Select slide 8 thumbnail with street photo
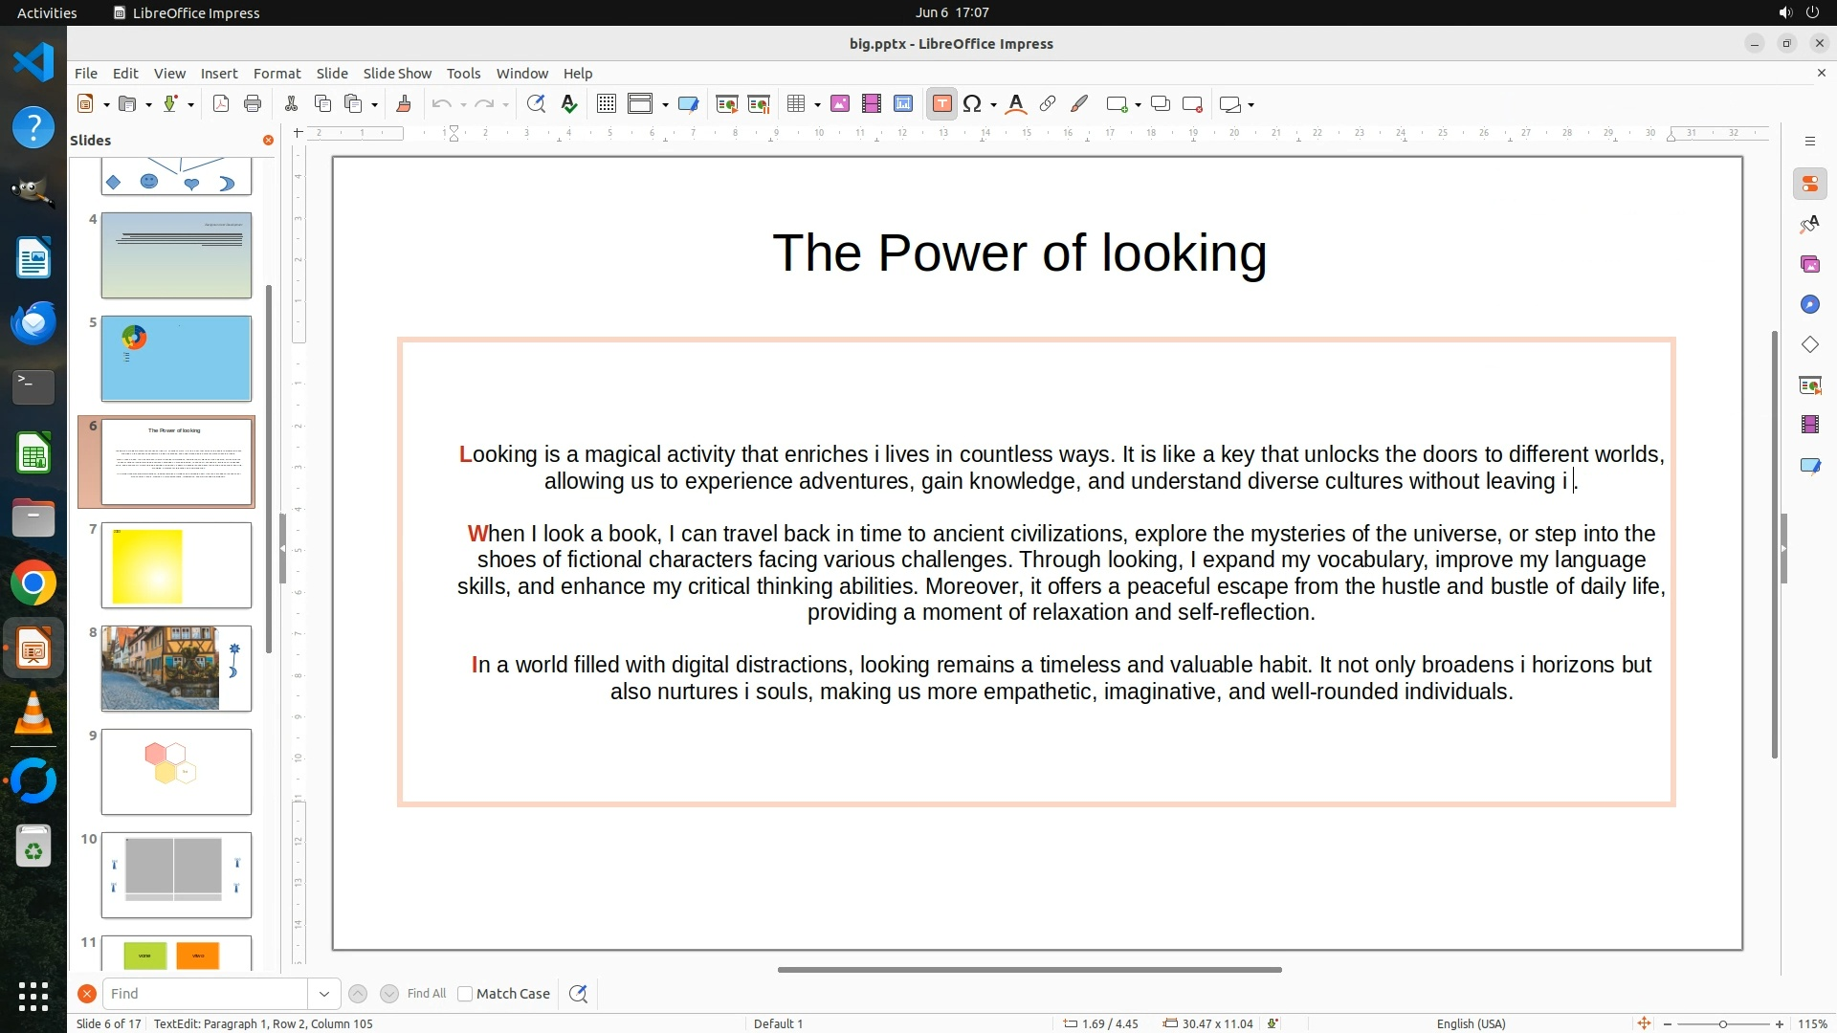 pyautogui.click(x=176, y=669)
